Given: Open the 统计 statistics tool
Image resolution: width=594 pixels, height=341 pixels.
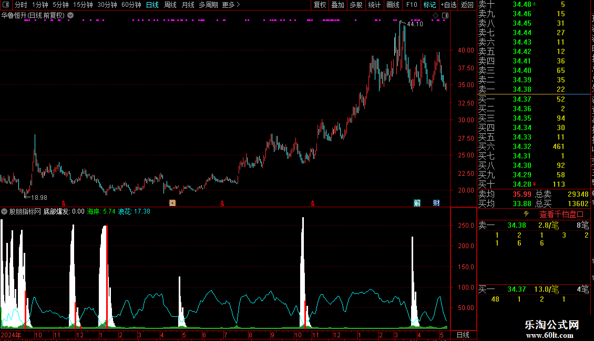Looking at the screenshot, I should tap(374, 5).
